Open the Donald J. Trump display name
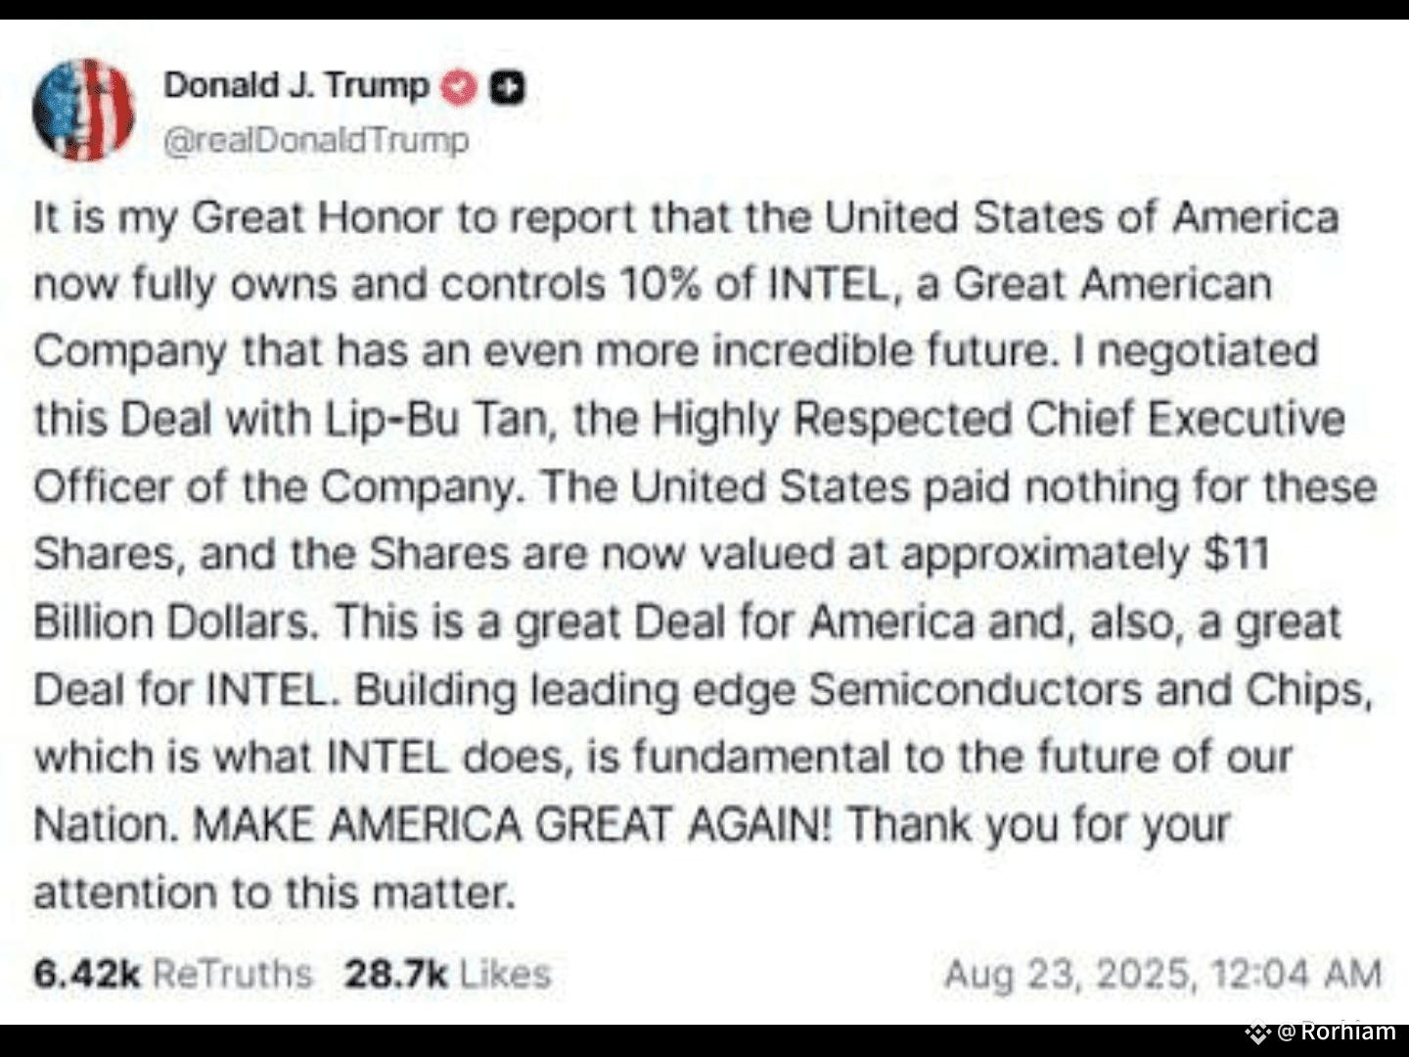 pos(296,85)
